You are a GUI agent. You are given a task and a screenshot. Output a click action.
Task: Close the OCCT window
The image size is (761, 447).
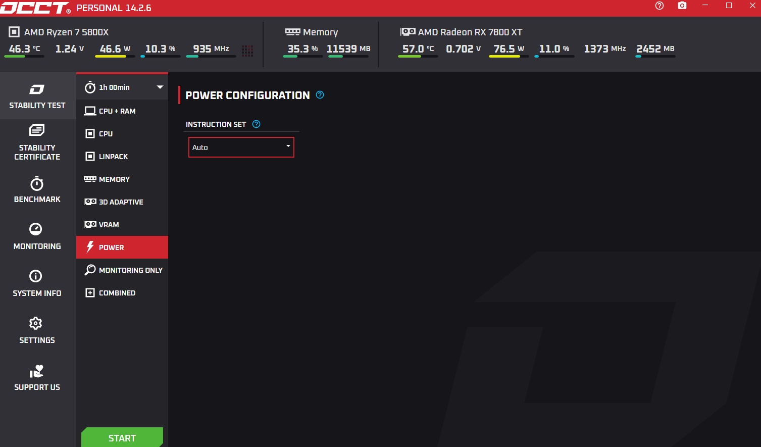(752, 6)
